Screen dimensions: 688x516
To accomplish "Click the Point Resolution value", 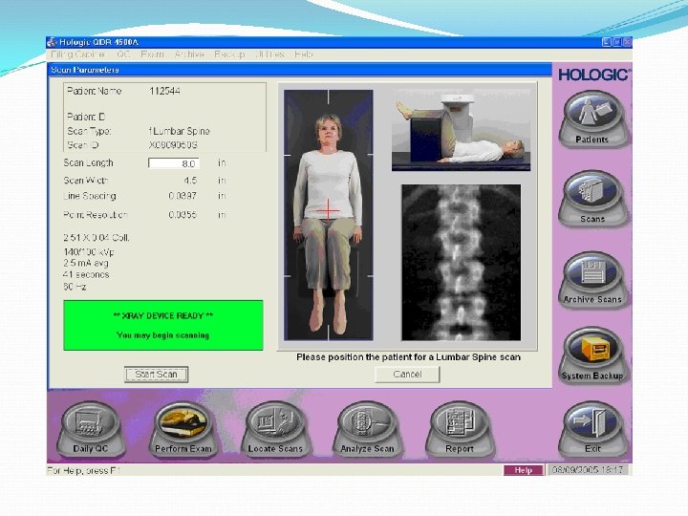I will [183, 215].
